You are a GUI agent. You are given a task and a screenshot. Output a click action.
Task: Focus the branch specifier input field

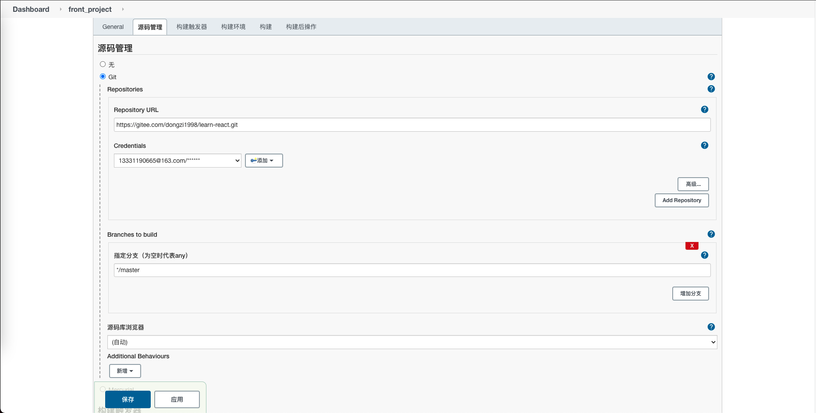(x=412, y=270)
